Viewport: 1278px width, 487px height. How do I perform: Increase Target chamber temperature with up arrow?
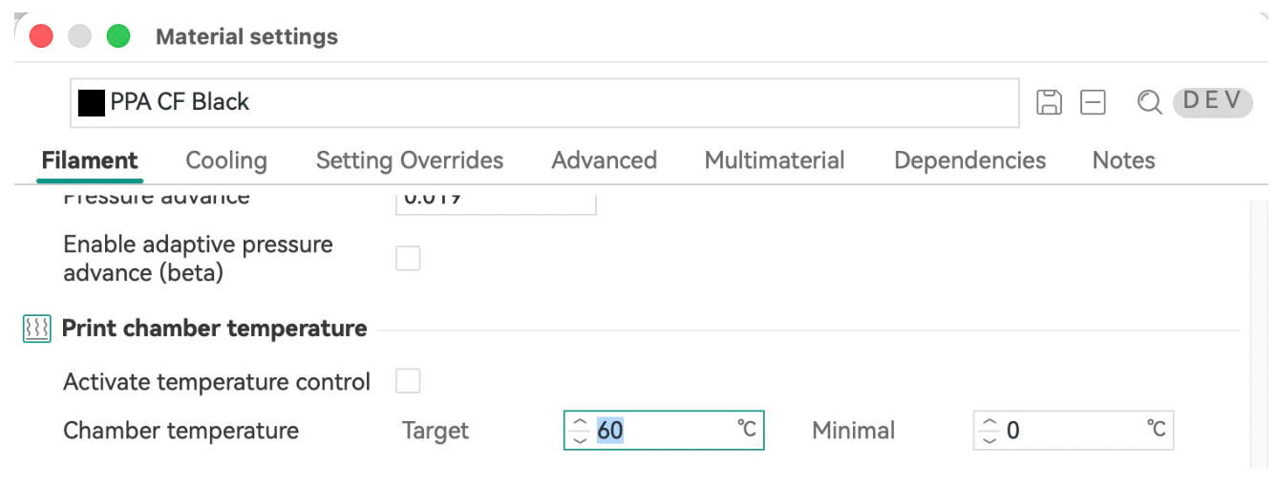[580, 422]
